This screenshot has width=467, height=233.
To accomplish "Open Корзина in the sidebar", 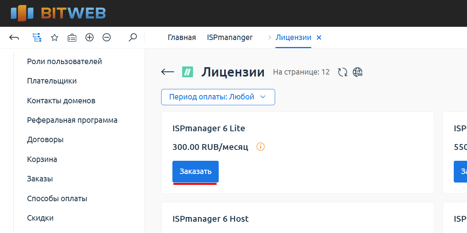I will click(42, 159).
